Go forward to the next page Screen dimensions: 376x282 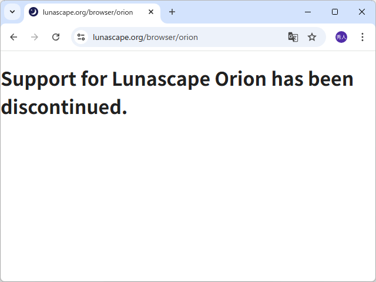(x=35, y=37)
